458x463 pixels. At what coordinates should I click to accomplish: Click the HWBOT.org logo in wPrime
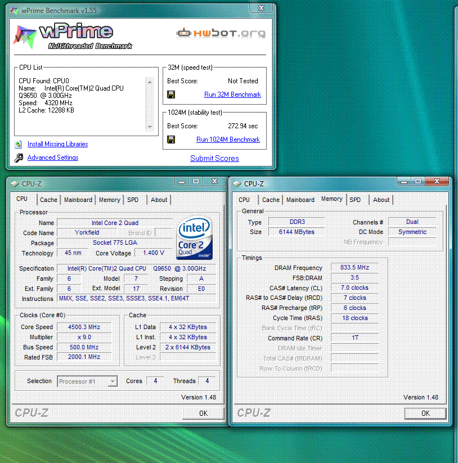pos(221,33)
